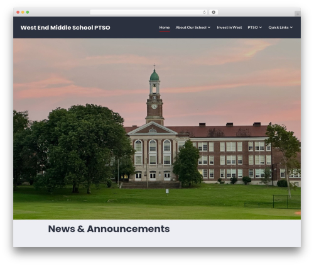Click the yellow minimize window dot
This screenshot has height=266, width=314.
coord(23,12)
